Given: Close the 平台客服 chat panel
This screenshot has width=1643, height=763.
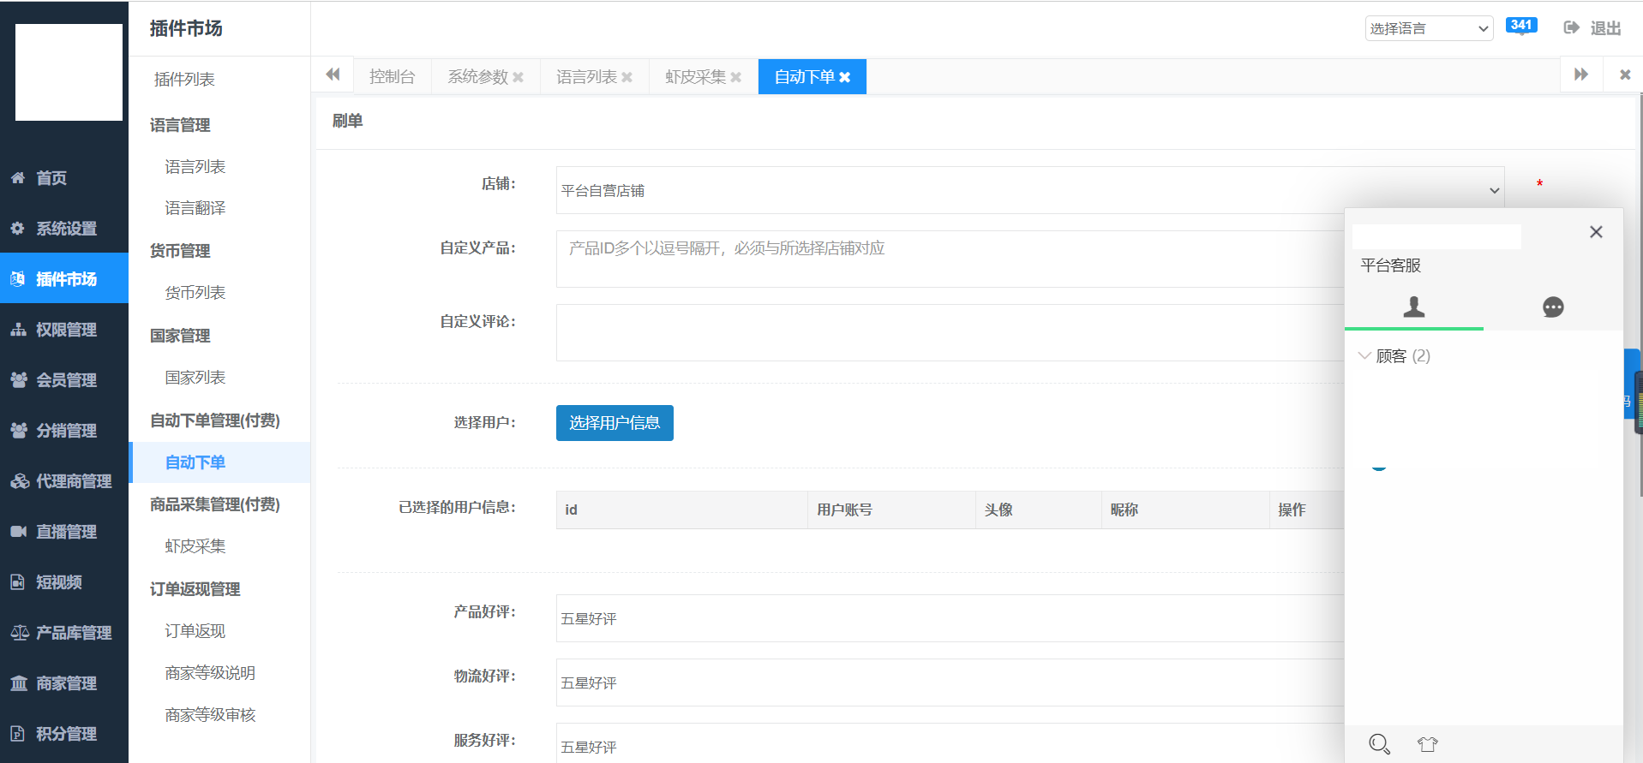Looking at the screenshot, I should [x=1596, y=232].
